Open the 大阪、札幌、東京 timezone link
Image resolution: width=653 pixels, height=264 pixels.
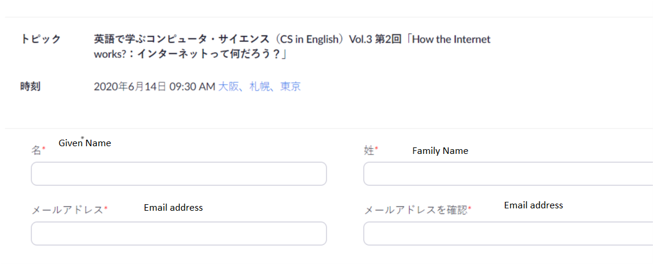(x=259, y=87)
